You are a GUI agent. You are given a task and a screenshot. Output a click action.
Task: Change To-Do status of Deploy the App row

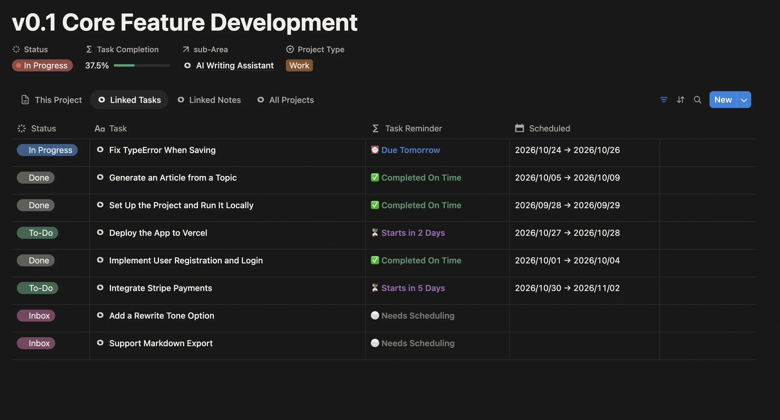click(37, 232)
